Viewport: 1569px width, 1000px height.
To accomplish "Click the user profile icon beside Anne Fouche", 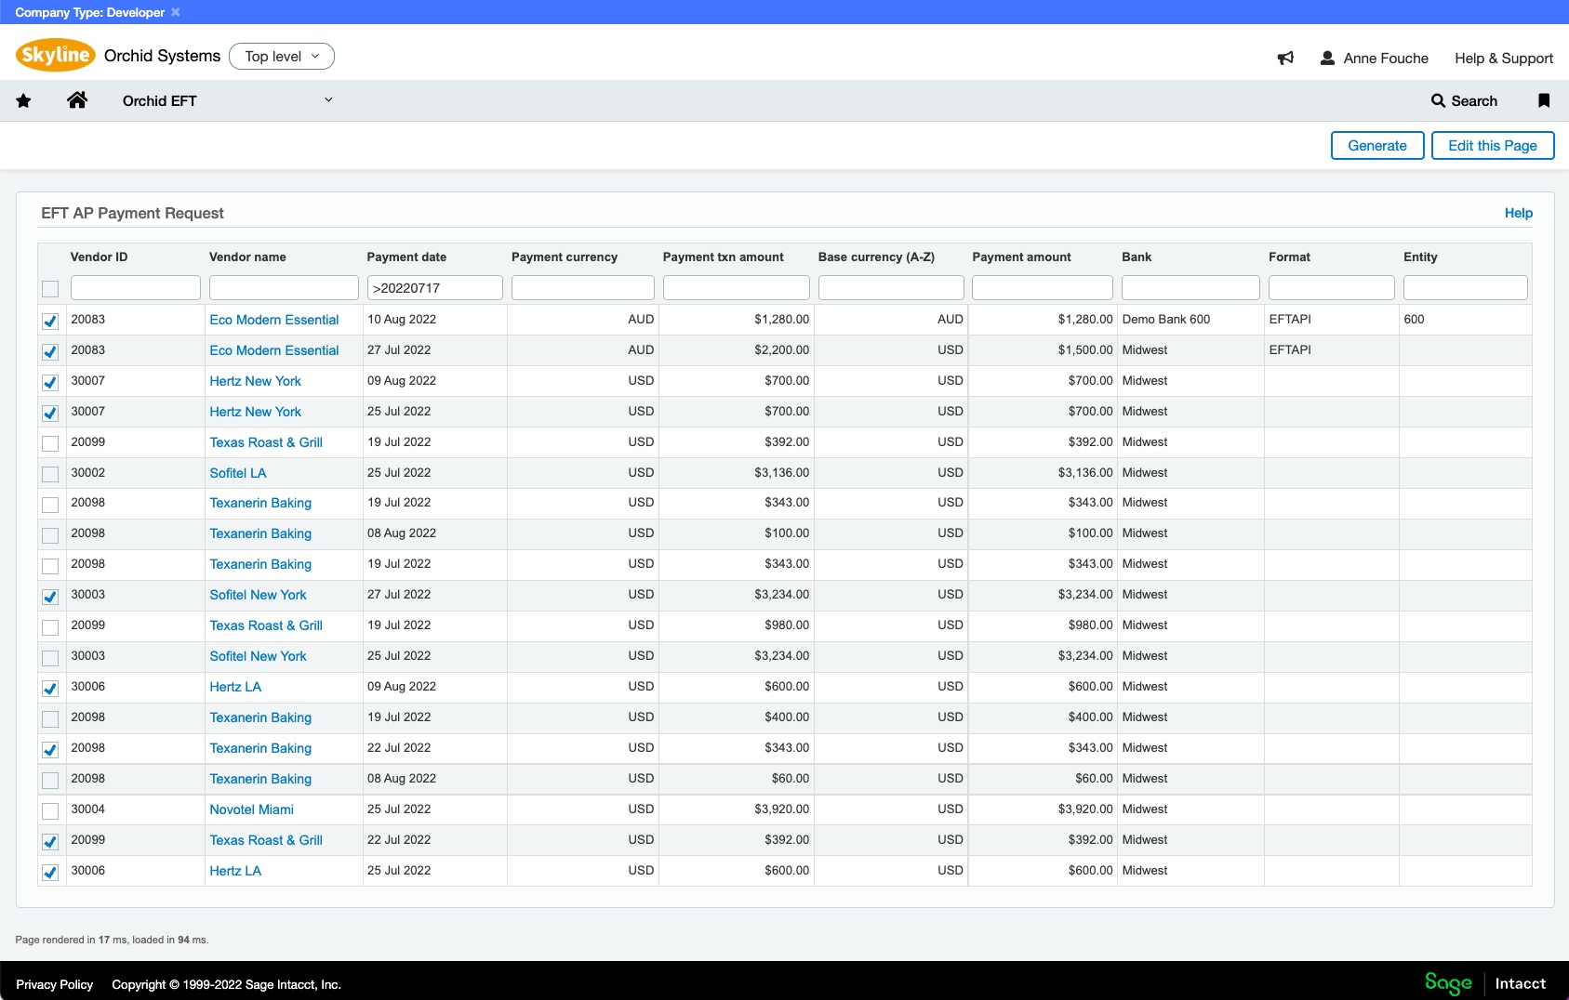I will pyautogui.click(x=1327, y=58).
